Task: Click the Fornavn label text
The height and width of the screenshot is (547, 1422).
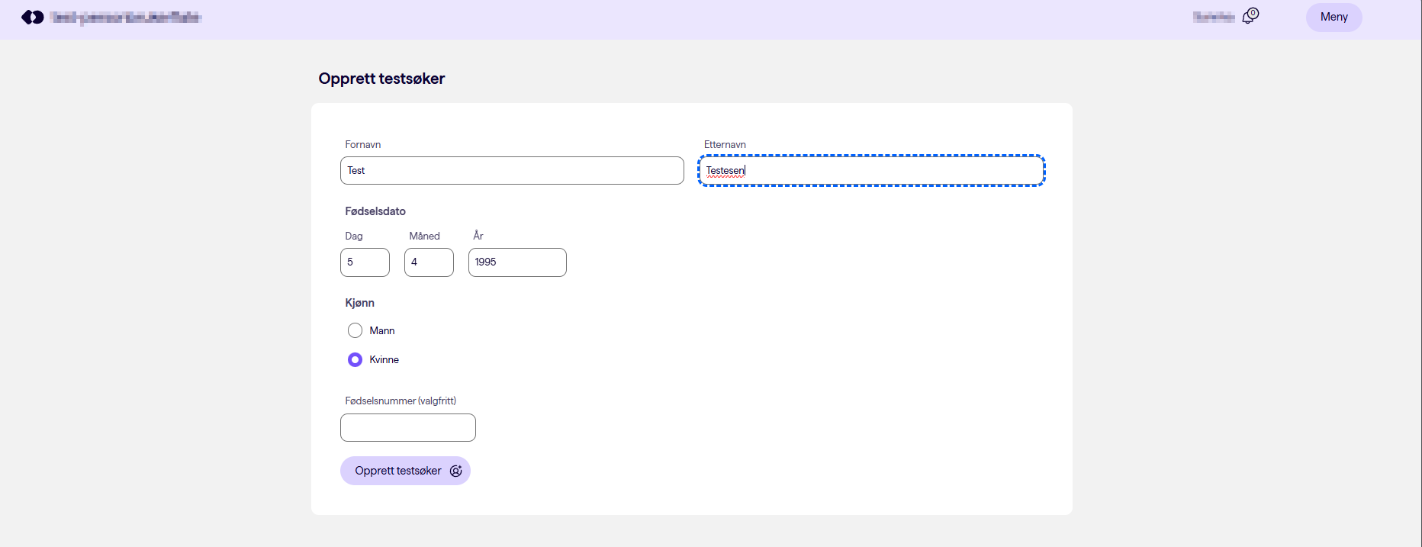Action: [362, 144]
